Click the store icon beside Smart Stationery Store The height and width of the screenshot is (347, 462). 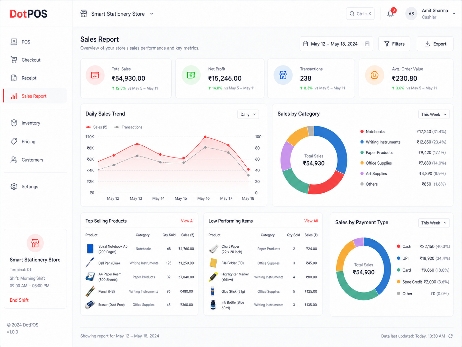click(84, 14)
